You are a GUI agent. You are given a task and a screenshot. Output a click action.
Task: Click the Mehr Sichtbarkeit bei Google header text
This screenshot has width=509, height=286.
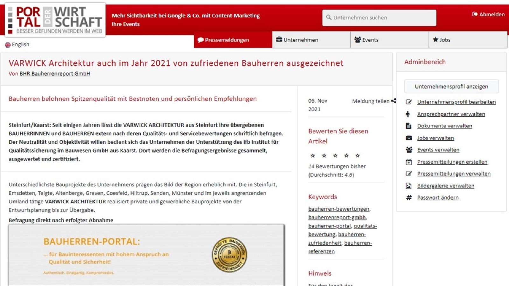185,16
